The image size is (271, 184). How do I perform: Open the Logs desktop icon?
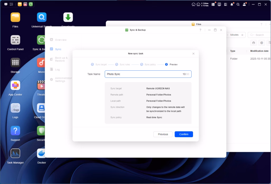click(15, 108)
